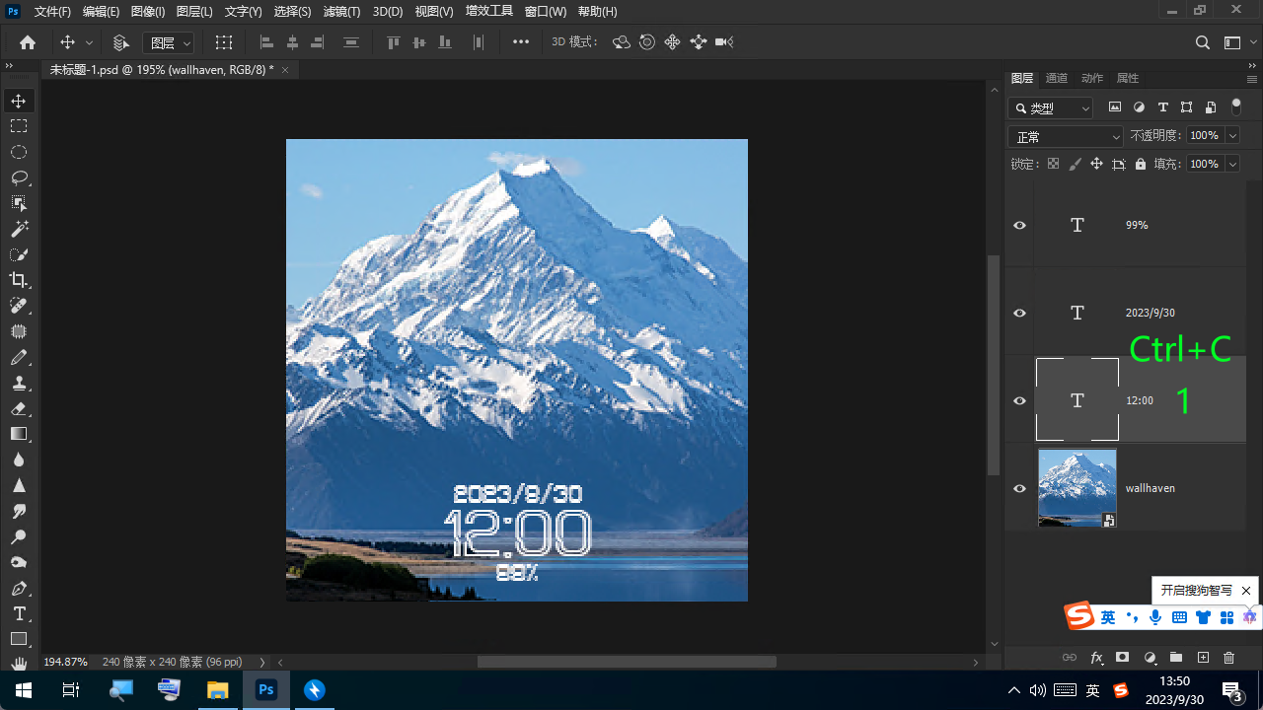Select the Elliptical Marquee tool
The width and height of the screenshot is (1263, 710).
click(x=19, y=152)
